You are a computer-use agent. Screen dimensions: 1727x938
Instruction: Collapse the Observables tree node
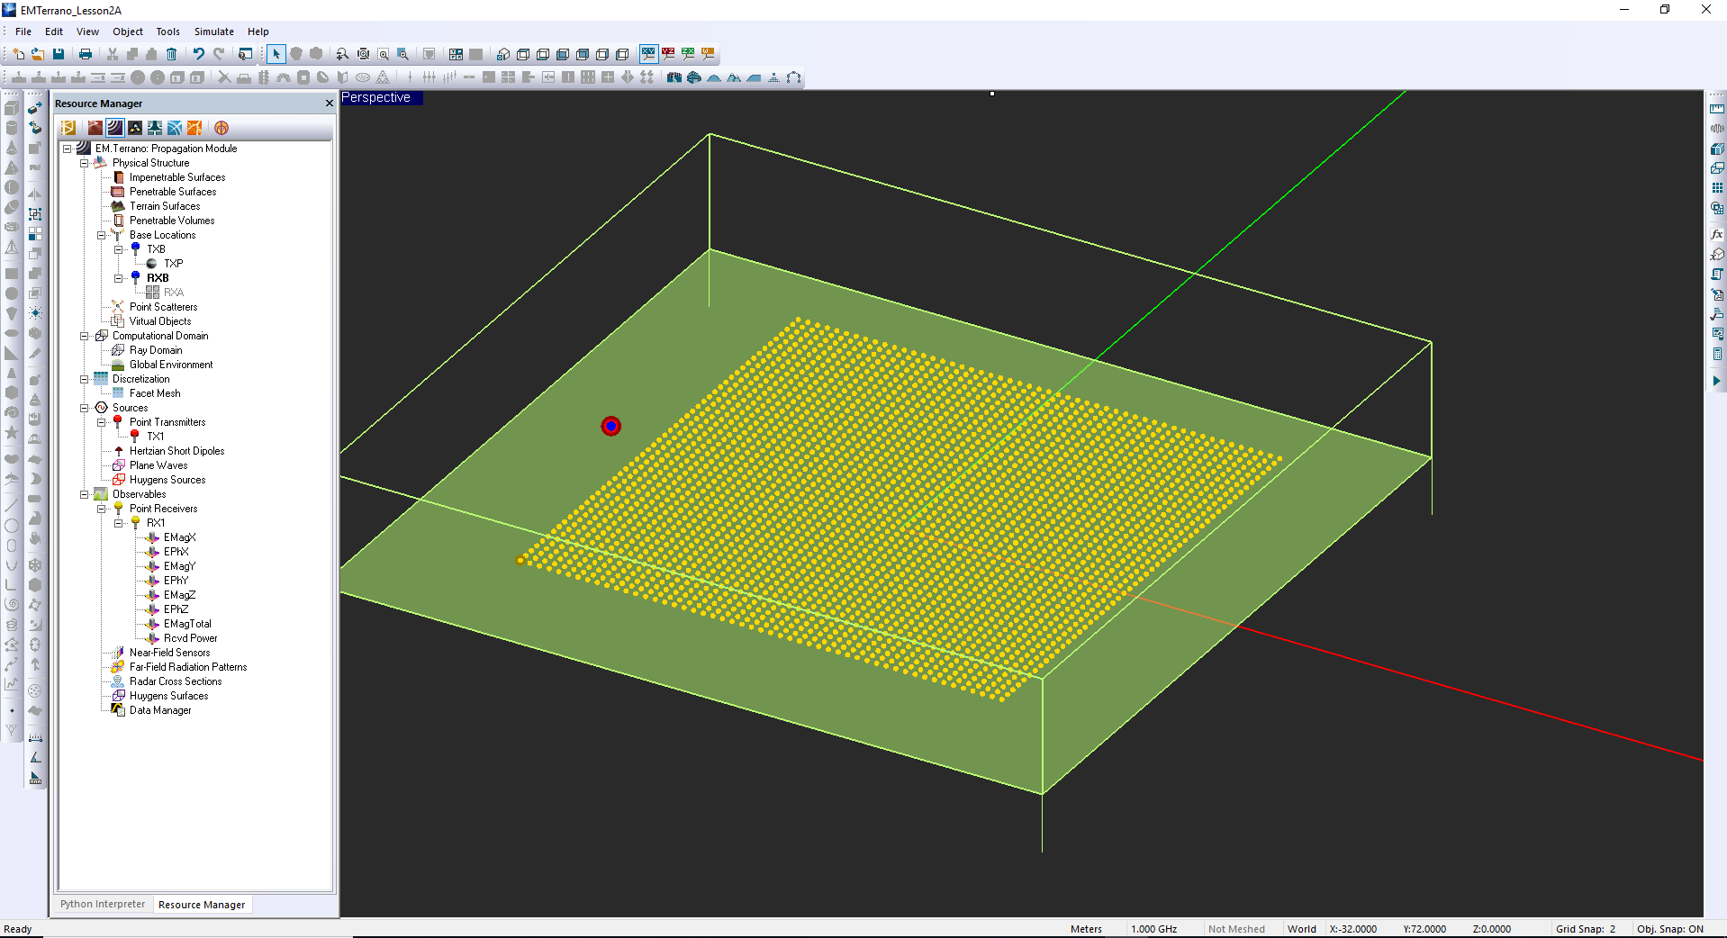(x=85, y=494)
